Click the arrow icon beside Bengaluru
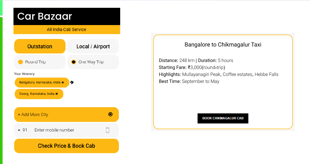 [x=72, y=82]
